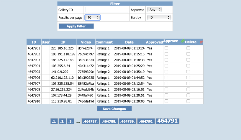Click date 2019-08-09 01:25:29
The height and width of the screenshot is (140, 241).
(x=129, y=66)
